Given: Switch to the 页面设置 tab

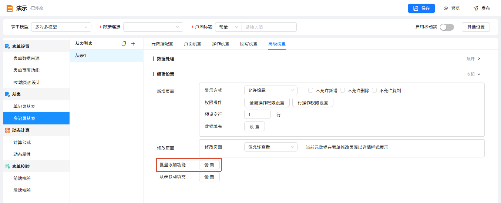Looking at the screenshot, I should (x=193, y=44).
